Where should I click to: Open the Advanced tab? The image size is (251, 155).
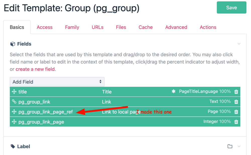click(176, 27)
